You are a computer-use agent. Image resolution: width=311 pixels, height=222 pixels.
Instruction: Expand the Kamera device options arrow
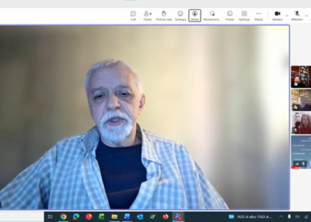click(x=287, y=16)
